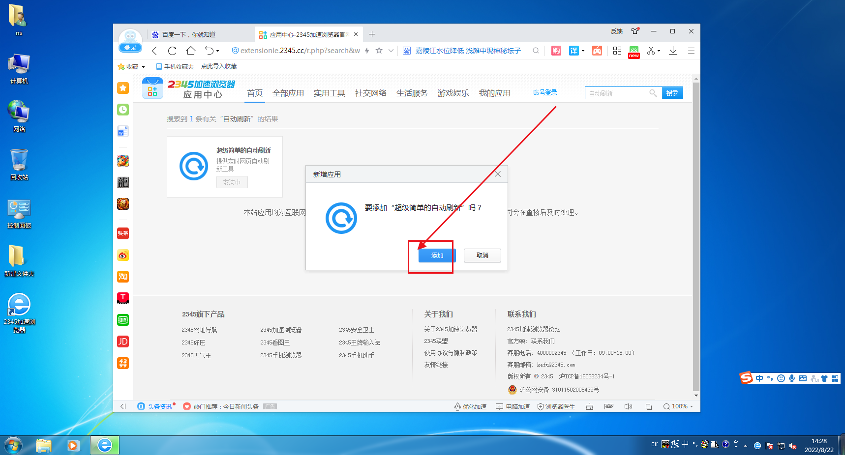
Task: Open the browser main menu hamburger icon
Action: [x=691, y=51]
